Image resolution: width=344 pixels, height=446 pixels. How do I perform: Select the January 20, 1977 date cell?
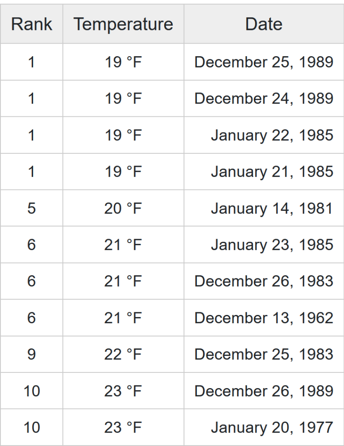(x=272, y=428)
